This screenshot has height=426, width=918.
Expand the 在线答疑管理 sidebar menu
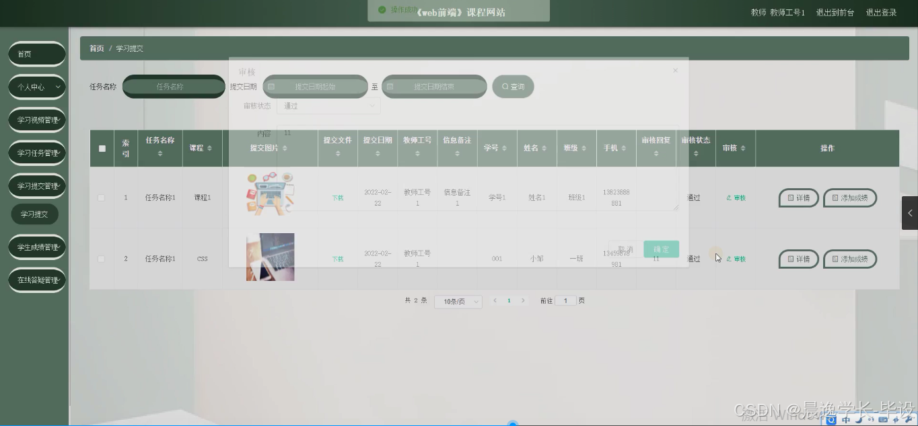pos(37,280)
